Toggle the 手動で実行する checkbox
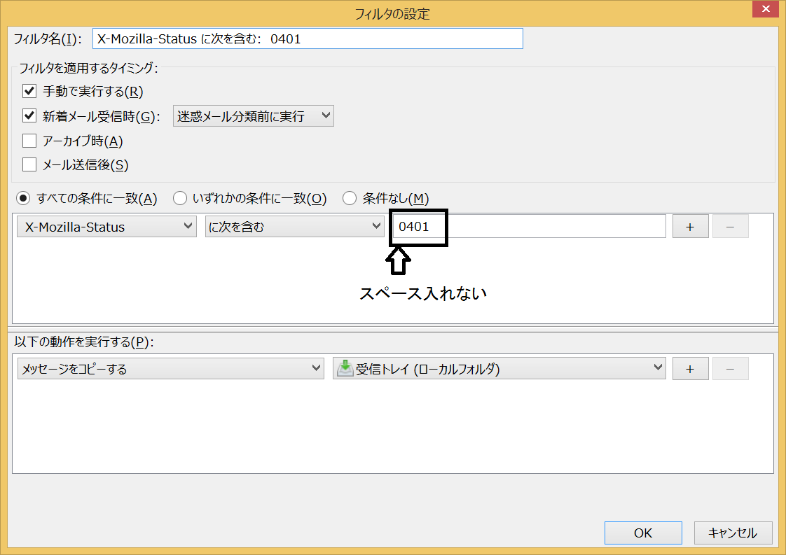This screenshot has height=555, width=786. (29, 91)
